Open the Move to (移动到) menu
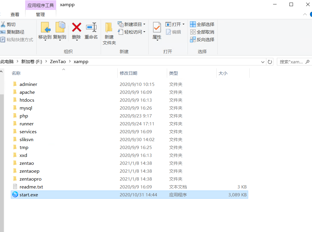The image size is (312, 232). click(45, 31)
